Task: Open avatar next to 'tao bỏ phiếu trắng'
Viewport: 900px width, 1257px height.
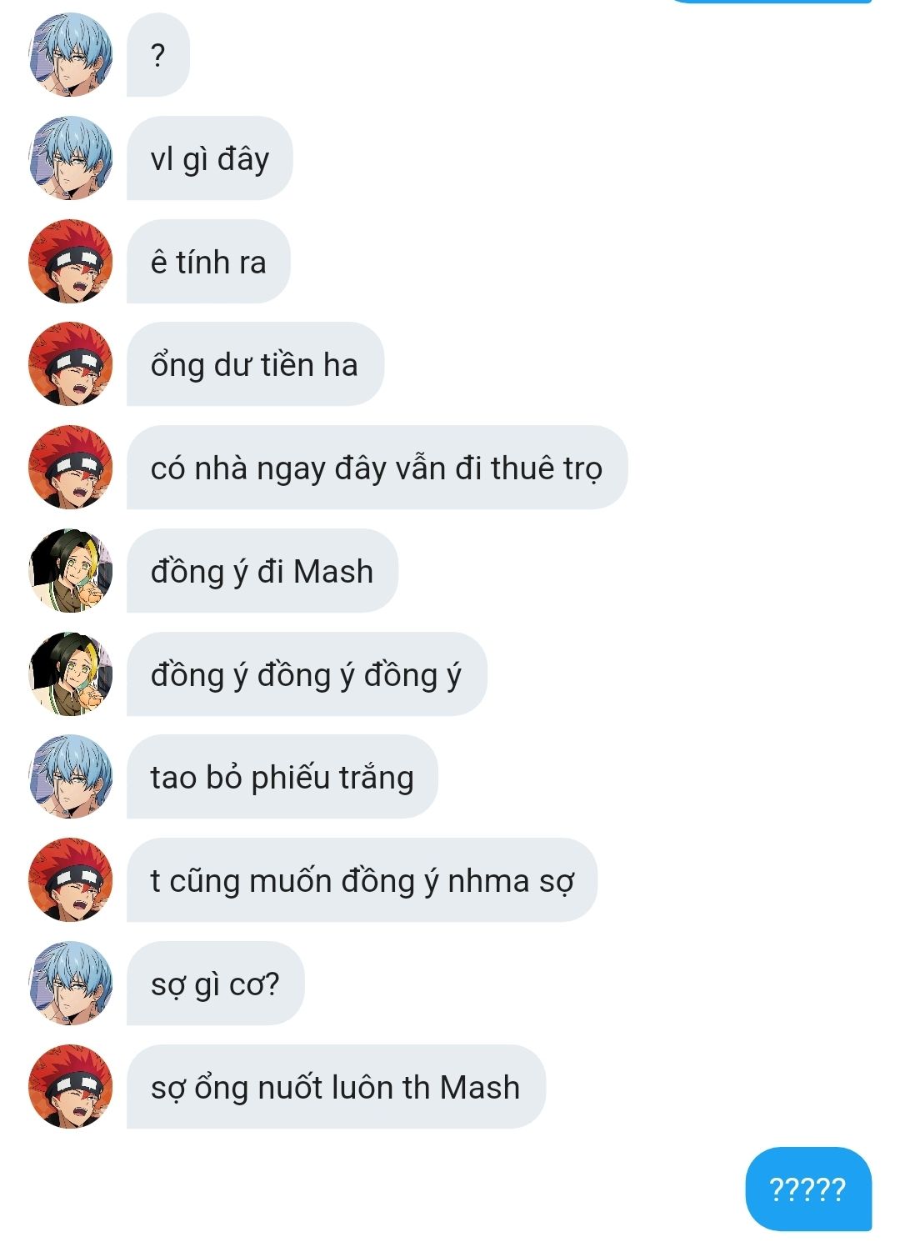Action: [71, 777]
